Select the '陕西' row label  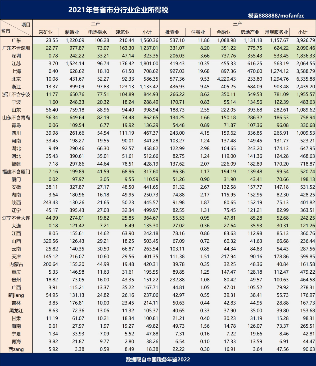pos(16,202)
